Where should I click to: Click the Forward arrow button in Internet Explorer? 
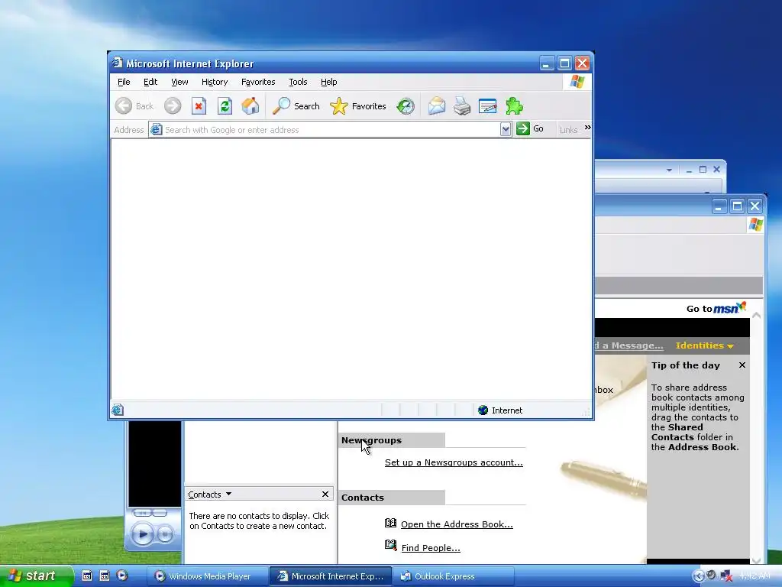(173, 105)
